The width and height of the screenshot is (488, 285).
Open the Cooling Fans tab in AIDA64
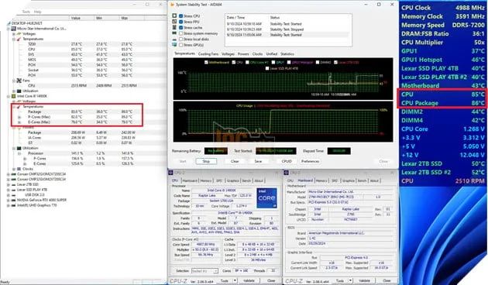(x=208, y=54)
